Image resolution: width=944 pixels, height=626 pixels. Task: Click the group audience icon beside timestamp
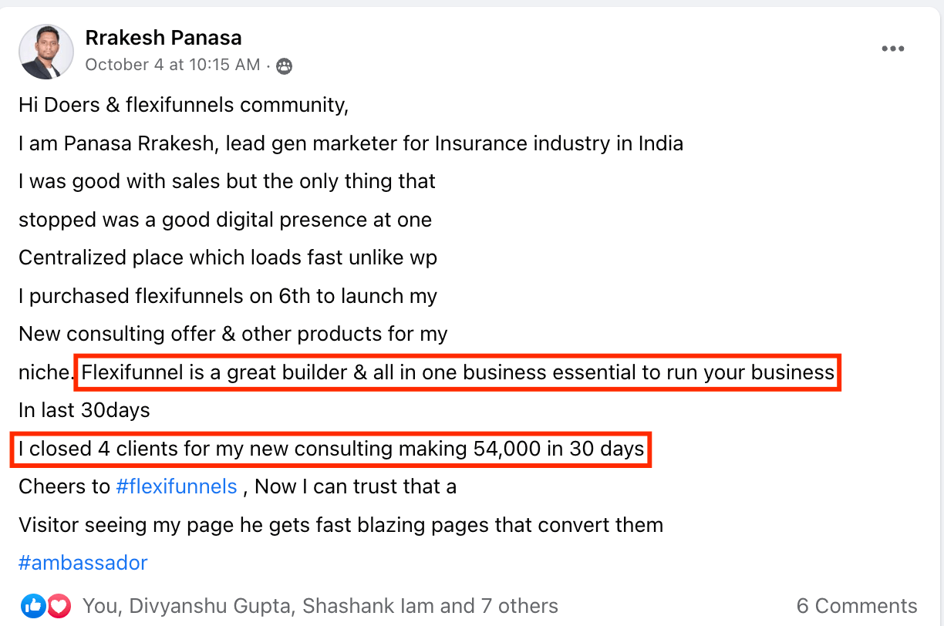click(x=284, y=66)
